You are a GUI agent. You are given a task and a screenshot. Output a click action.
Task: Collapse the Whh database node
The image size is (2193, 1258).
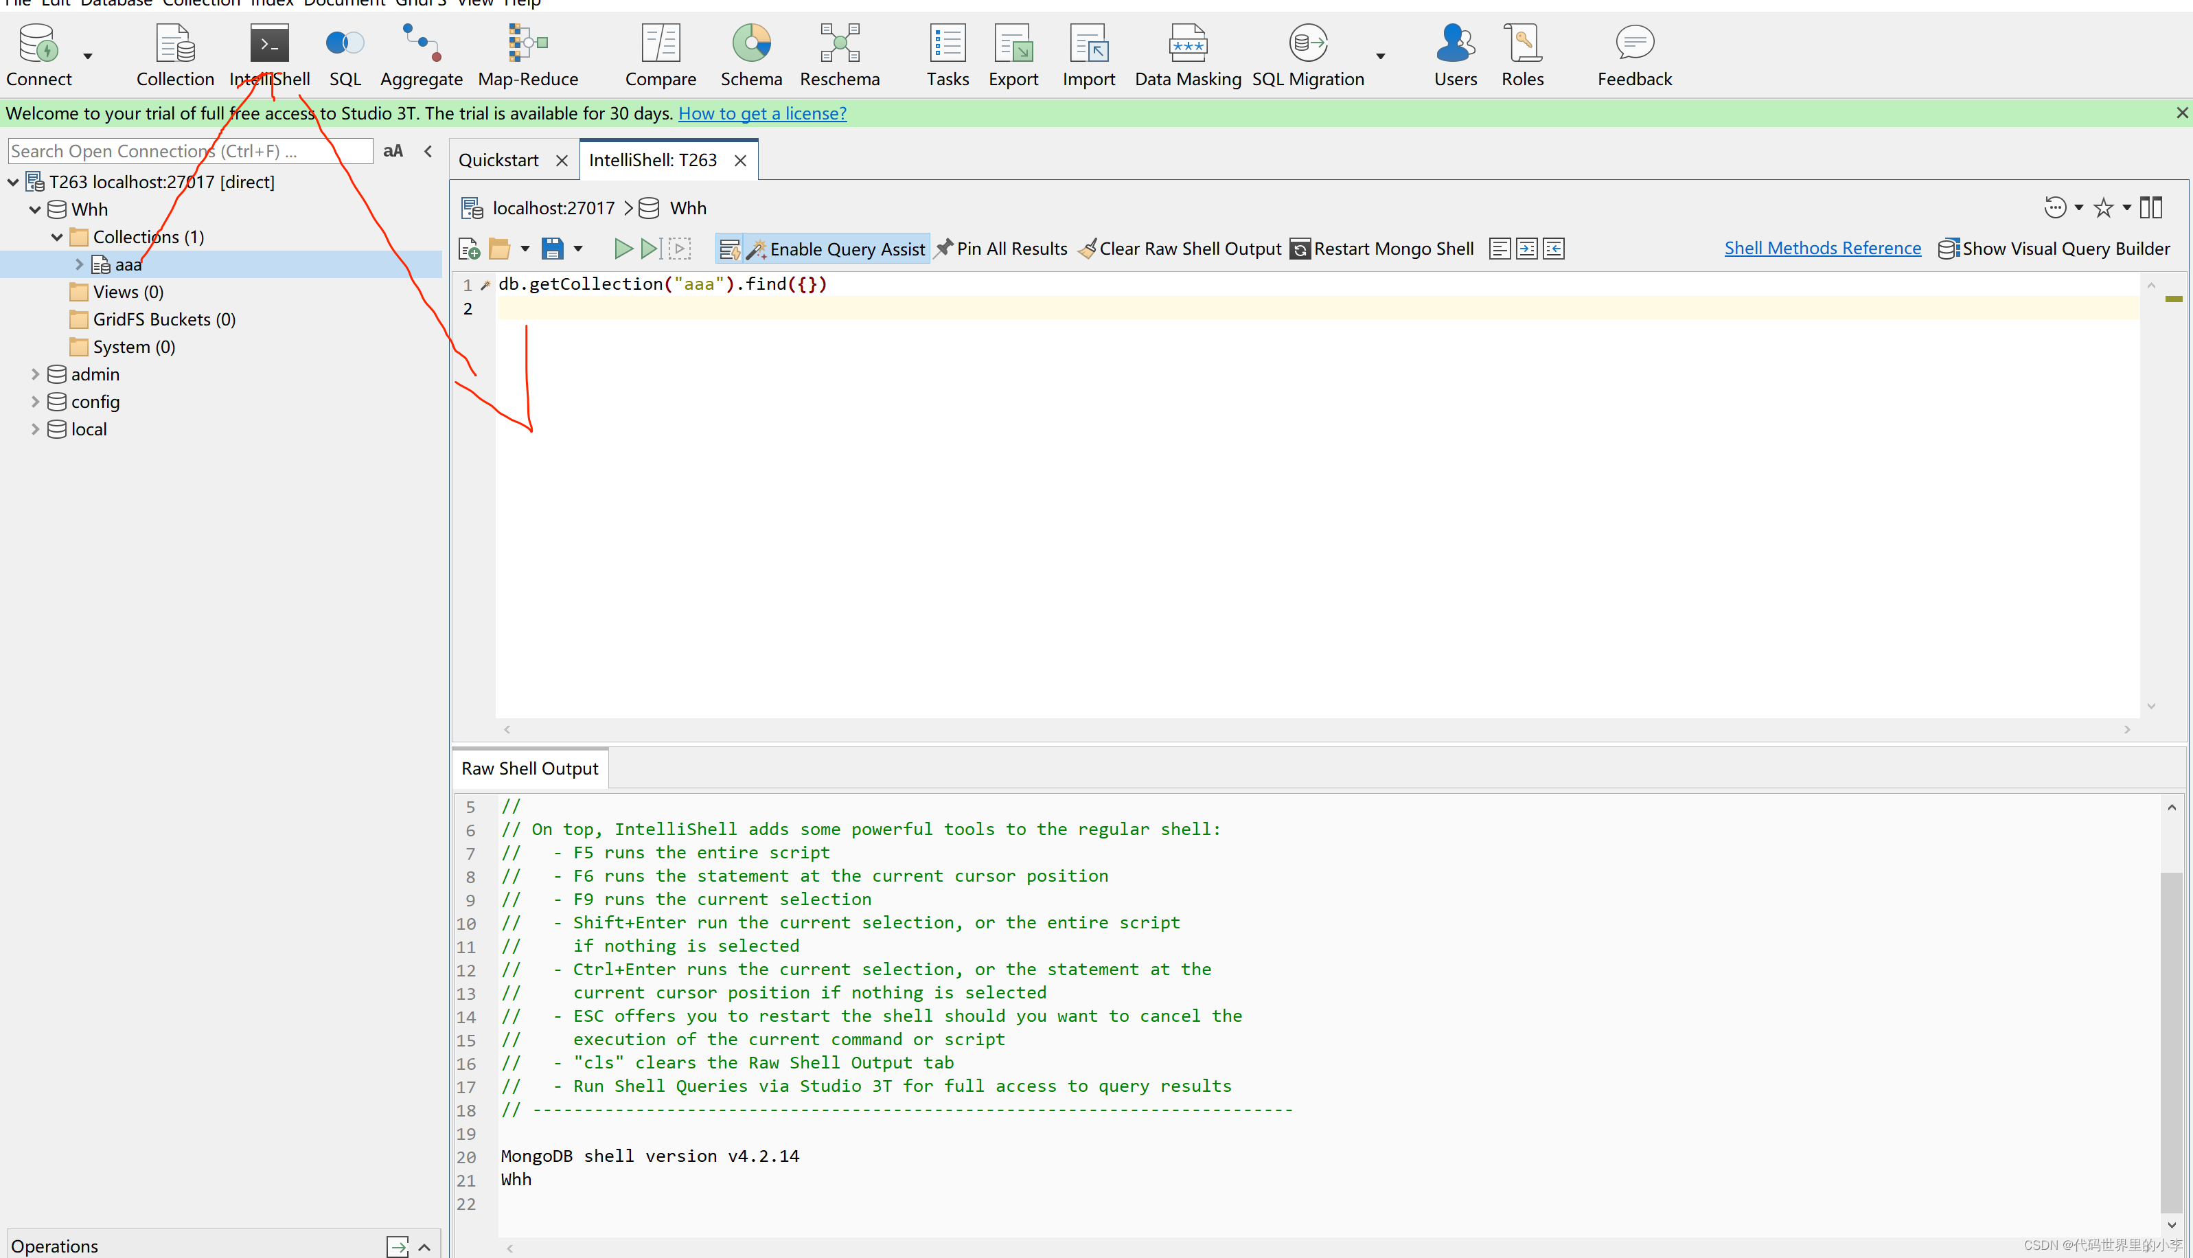36,210
